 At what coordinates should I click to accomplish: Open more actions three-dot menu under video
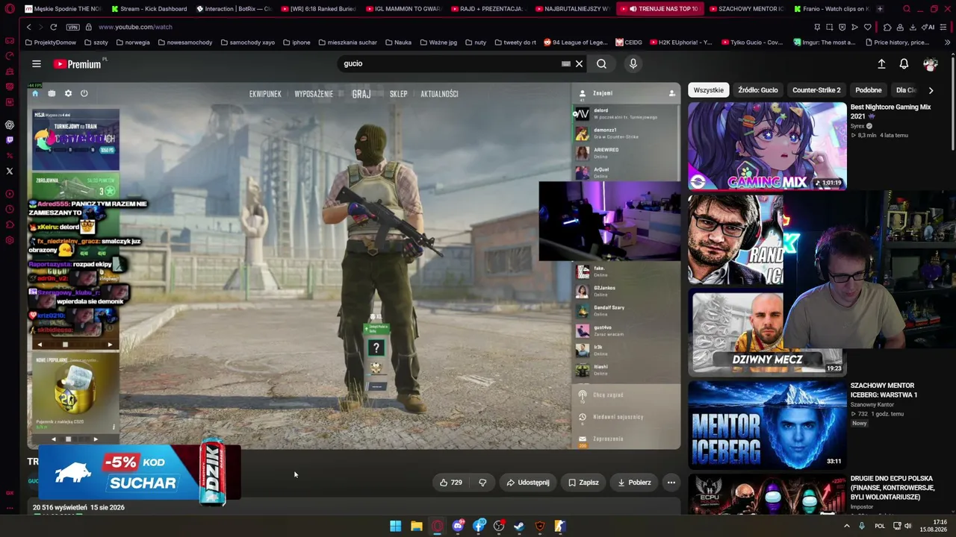coord(671,483)
